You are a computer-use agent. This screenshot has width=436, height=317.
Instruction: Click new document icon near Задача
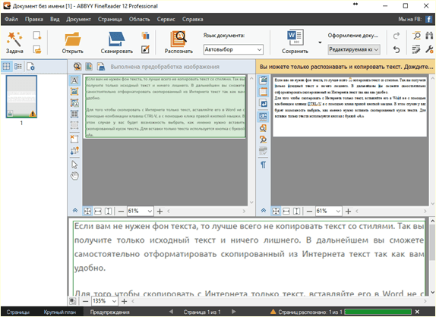coord(37,36)
